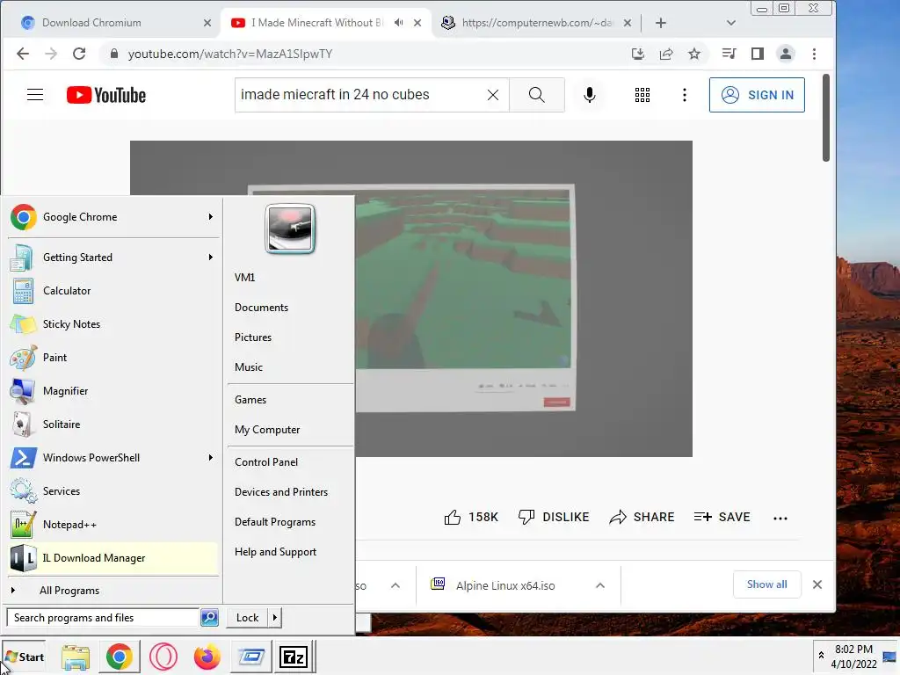Open Magnifier tool

point(112,391)
